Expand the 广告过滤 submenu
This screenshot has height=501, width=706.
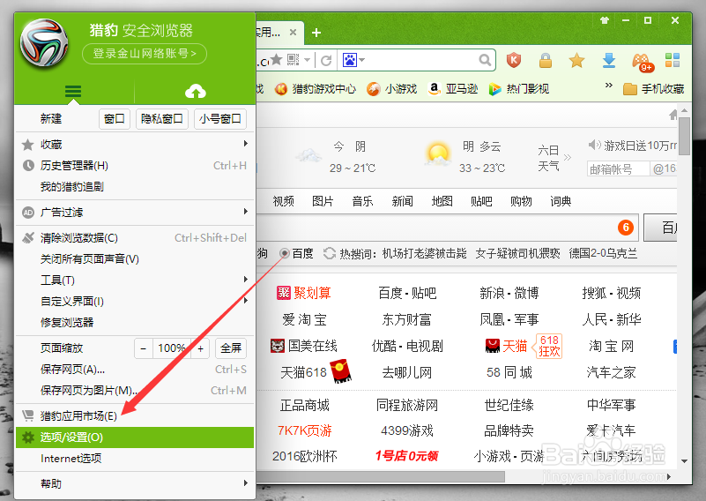[245, 212]
